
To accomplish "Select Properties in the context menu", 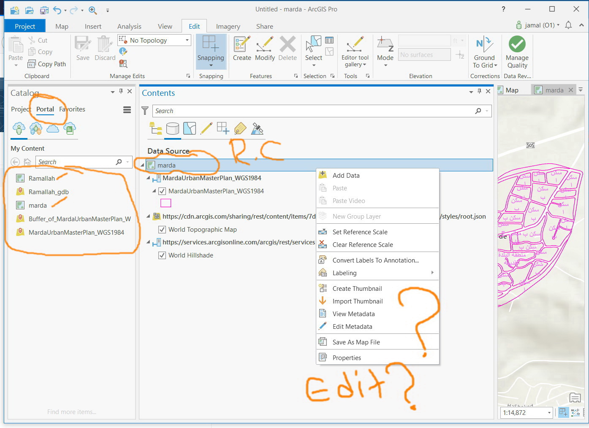I will 377,358.
